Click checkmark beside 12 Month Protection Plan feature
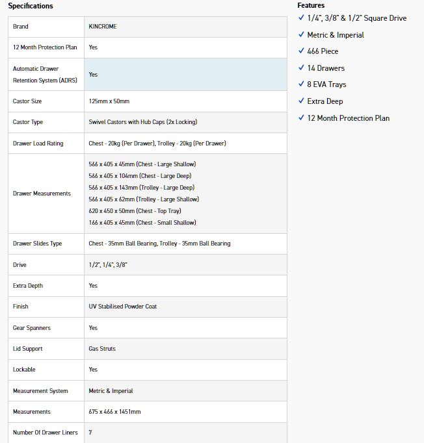Screen dimensions: 424x443 pos(301,118)
